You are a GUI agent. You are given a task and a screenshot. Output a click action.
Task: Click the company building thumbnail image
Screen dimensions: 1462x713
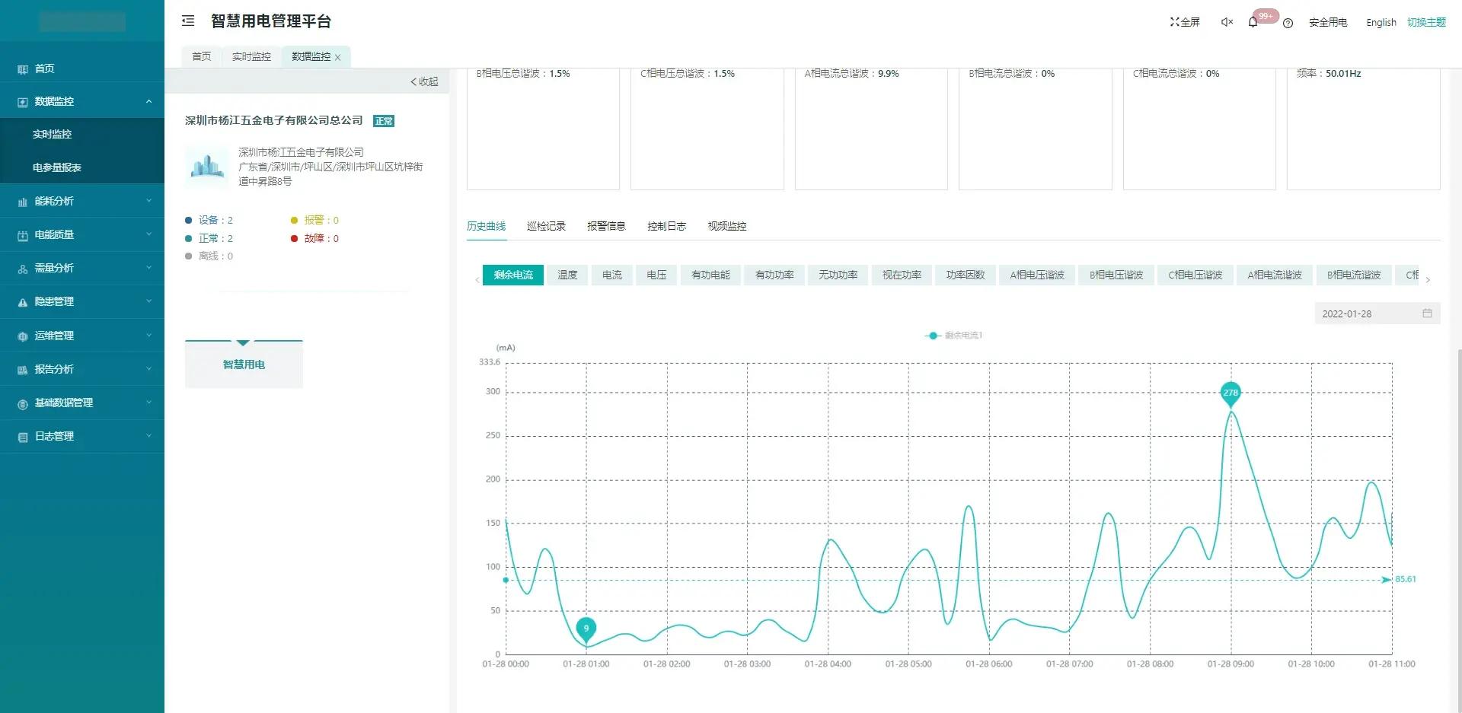(x=206, y=167)
